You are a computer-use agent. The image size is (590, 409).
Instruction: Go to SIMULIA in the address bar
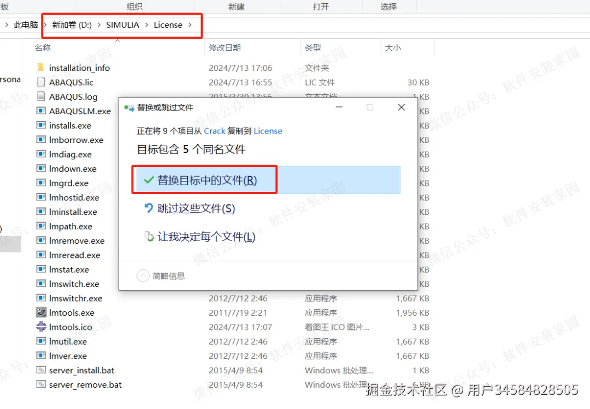123,25
